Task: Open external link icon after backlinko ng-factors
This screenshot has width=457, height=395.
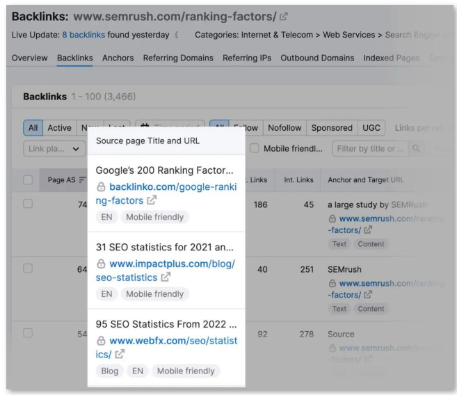Action: (152, 200)
